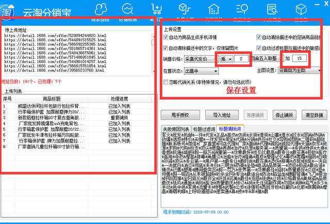Click the 待上传地址 list scrollbar
Screen dimensions: 330x224
click(153, 54)
